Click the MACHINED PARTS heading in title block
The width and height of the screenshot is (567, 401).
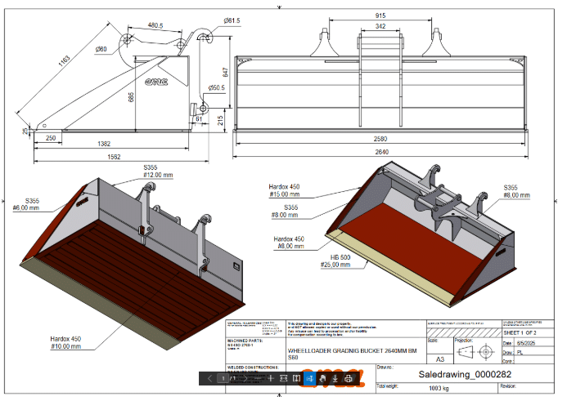pos(245,341)
